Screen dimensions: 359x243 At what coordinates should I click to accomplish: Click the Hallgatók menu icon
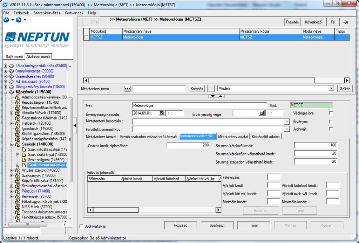[x=18, y=124]
